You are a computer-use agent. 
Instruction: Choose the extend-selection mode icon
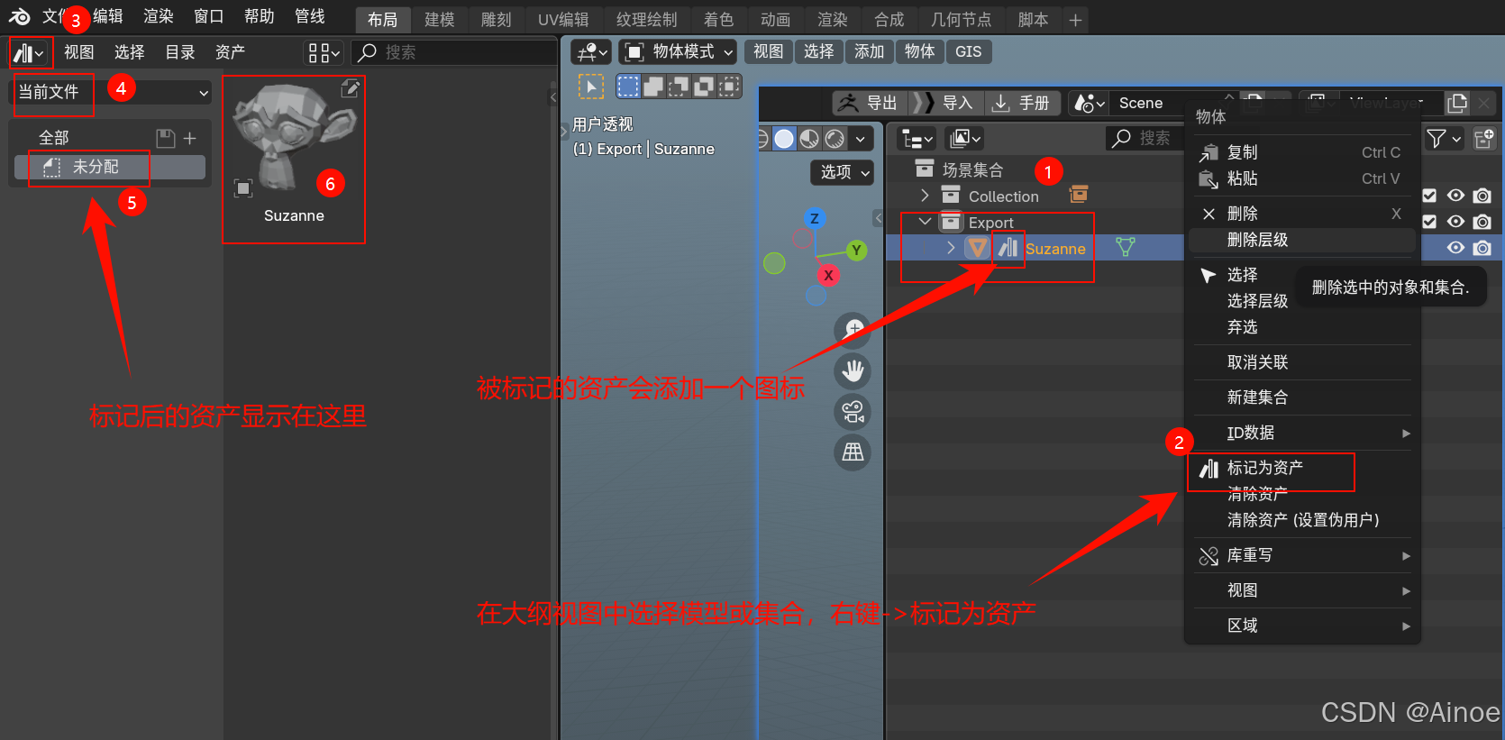tap(653, 87)
